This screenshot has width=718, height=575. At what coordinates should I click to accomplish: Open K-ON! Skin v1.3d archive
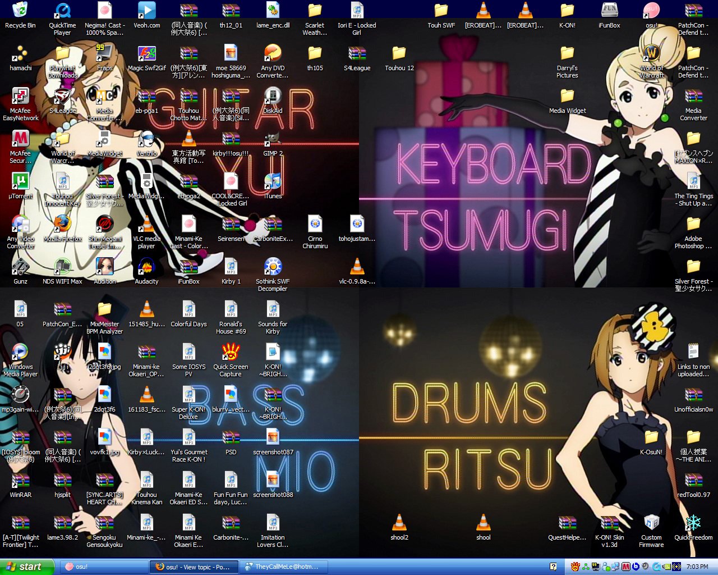609,531
